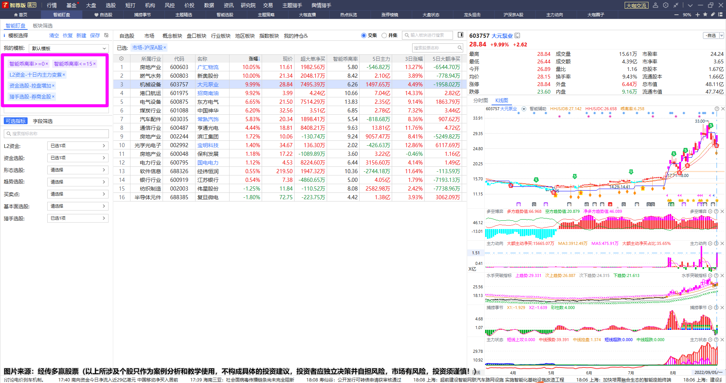The width and height of the screenshot is (726, 383).
Task: Remove the 资金选股-控盘增加 tag
Action: click(53, 86)
